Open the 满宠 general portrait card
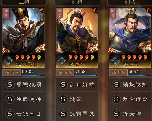 tap(130, 38)
